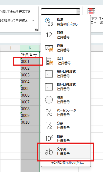Image resolution: width=103 pixels, height=172 pixels.
Task: Select the 会計 calculator icon
Action: click(50, 61)
